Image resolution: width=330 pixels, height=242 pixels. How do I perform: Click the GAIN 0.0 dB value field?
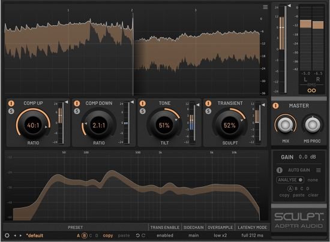(307, 157)
